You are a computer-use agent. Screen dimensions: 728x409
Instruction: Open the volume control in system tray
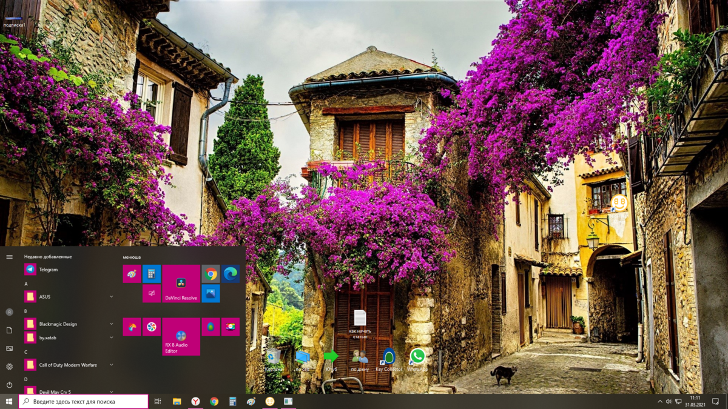pyautogui.click(x=669, y=401)
